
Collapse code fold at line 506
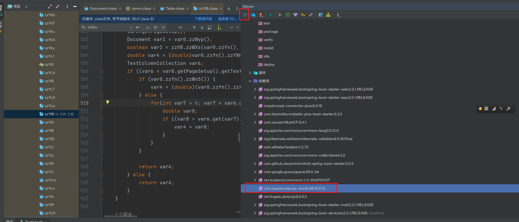[x=101, y=71]
